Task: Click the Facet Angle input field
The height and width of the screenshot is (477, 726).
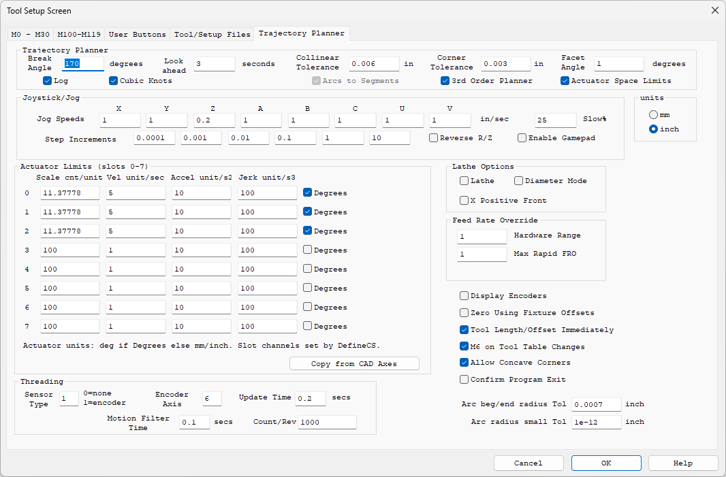Action: pyautogui.click(x=619, y=64)
